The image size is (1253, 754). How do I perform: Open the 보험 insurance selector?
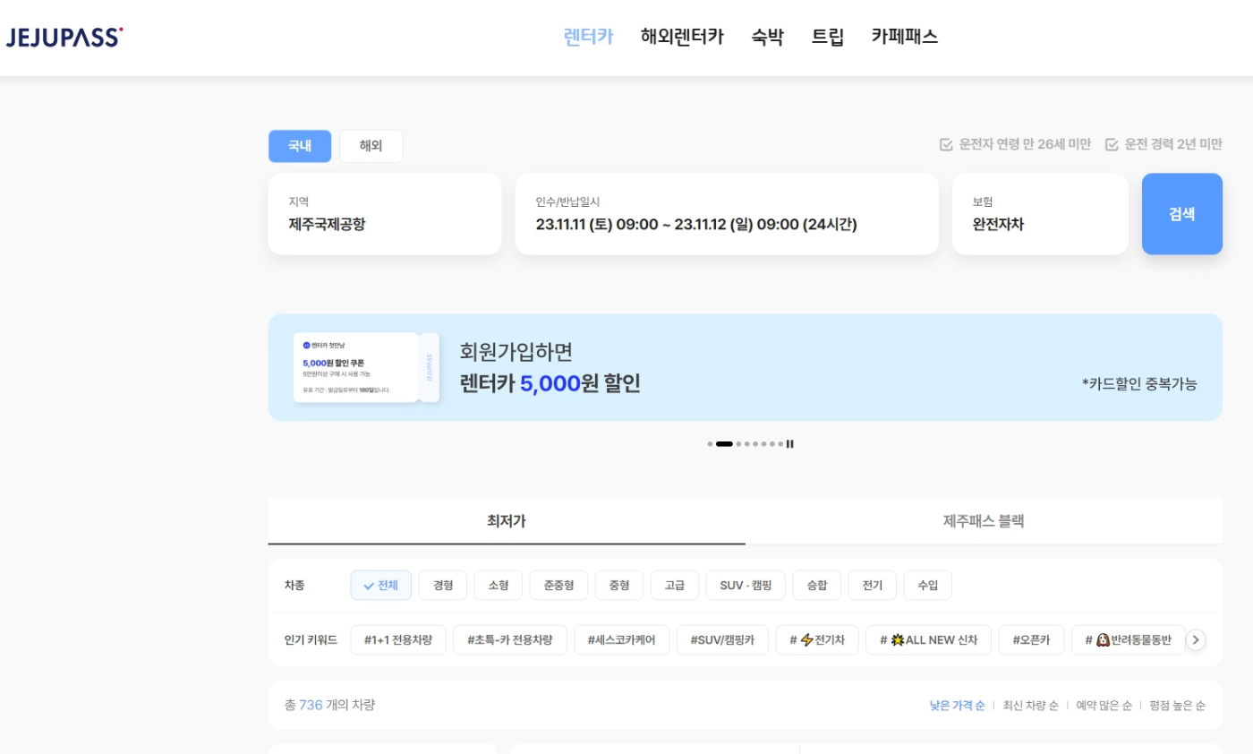coord(1040,214)
